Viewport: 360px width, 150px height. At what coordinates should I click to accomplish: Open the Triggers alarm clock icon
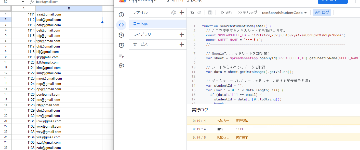coord(121,45)
